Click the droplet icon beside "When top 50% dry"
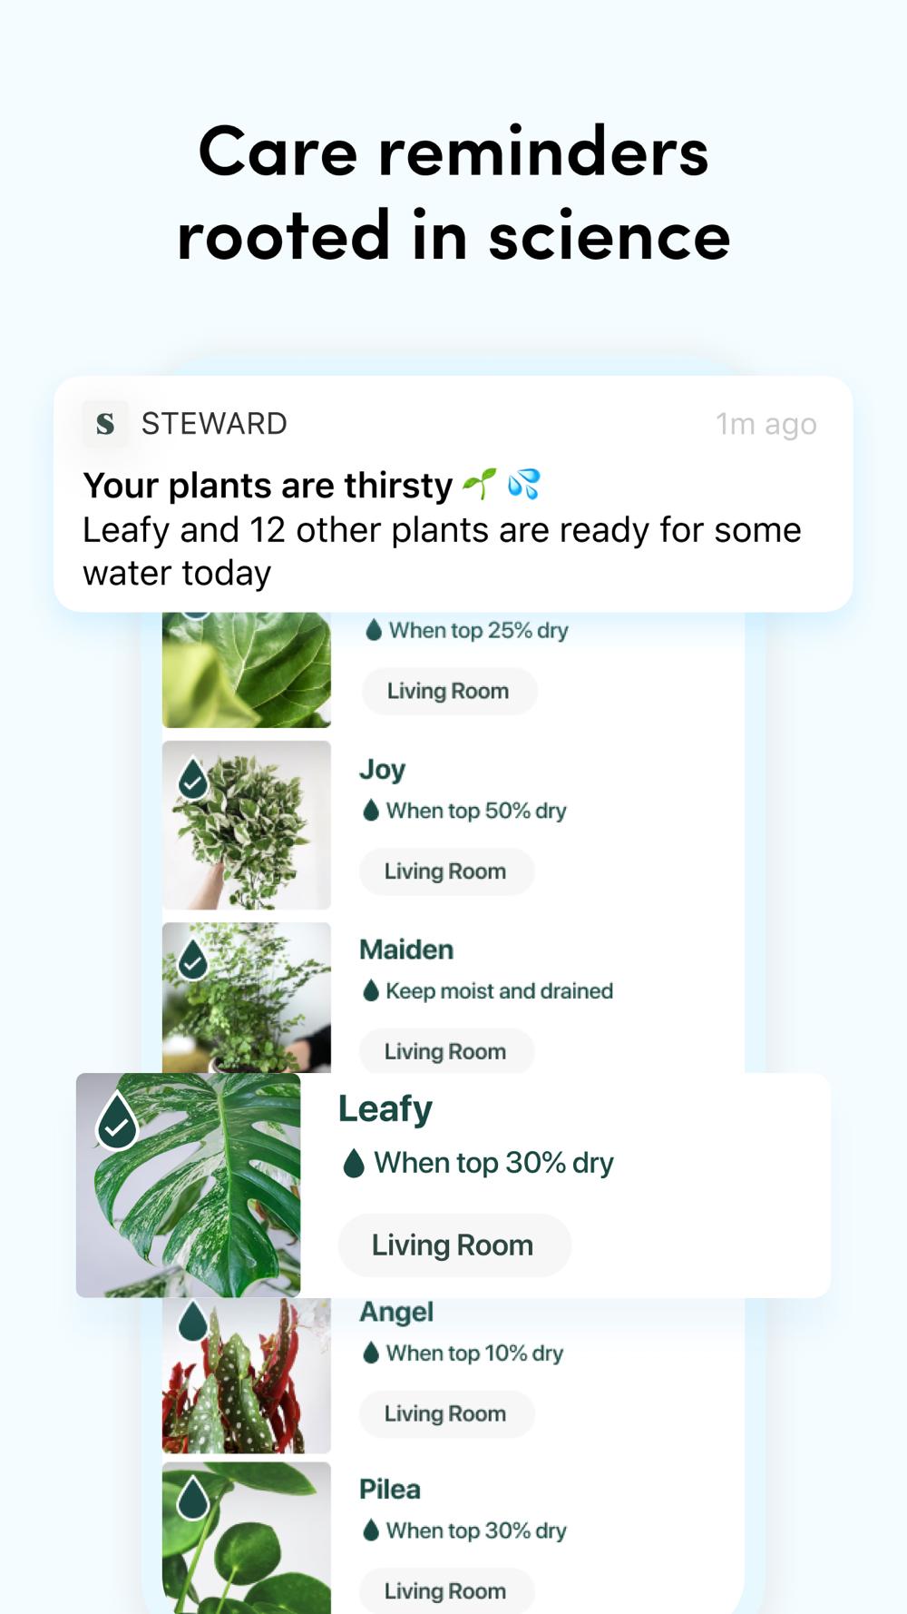 point(370,811)
